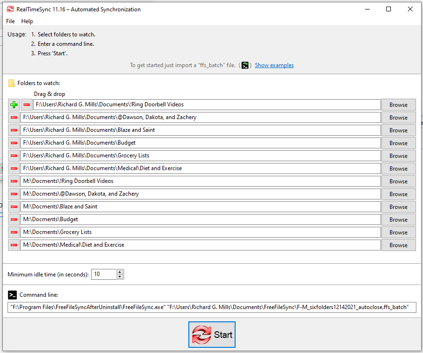423x353 pixels.
Task: Browse for the M:\Docments\Blaze and Saint folder
Action: (x=398, y=207)
